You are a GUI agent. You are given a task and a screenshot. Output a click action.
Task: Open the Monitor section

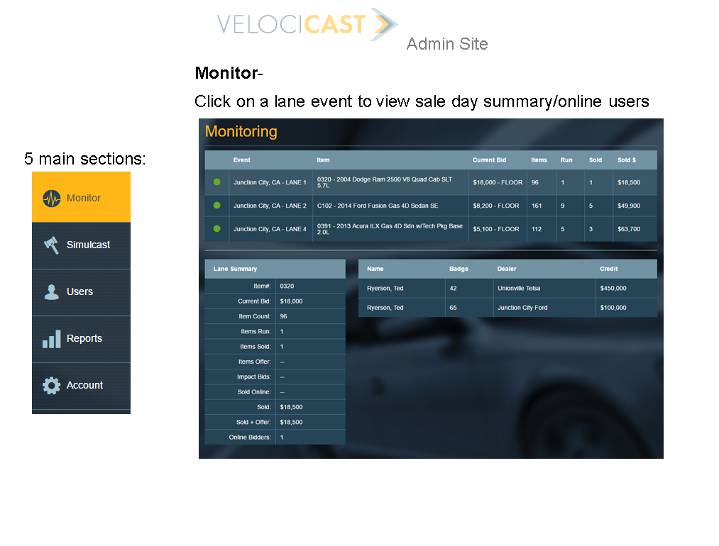(81, 197)
